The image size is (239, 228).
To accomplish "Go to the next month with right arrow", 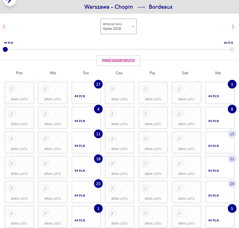I will pos(233,27).
